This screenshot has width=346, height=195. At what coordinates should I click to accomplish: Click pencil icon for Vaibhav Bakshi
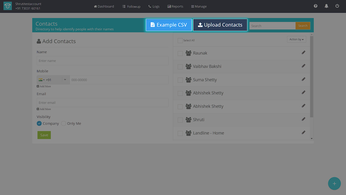[303, 66]
